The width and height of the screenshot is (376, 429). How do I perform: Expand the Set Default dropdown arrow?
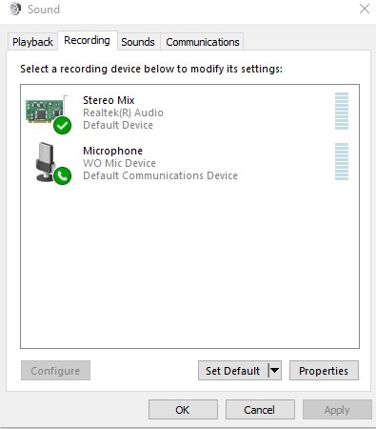[x=275, y=370]
